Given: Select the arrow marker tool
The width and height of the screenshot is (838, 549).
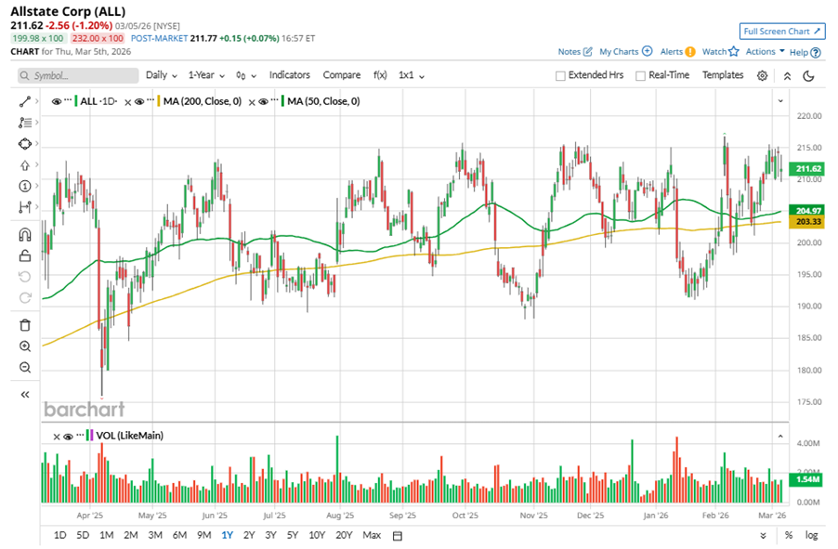Looking at the screenshot, I should tap(24, 165).
